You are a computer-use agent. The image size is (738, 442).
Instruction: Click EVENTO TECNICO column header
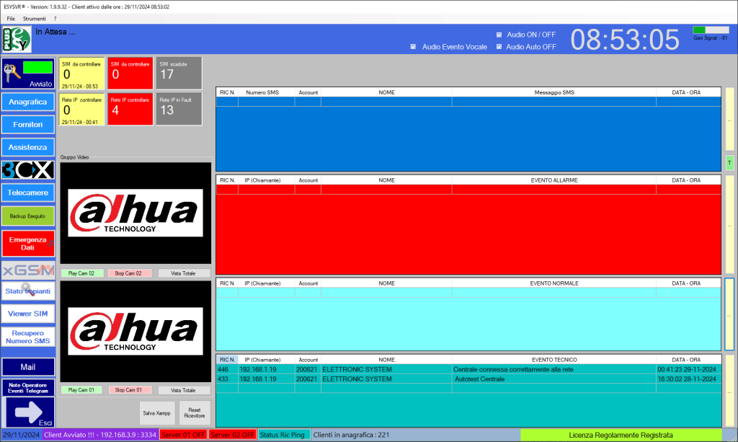click(x=554, y=360)
